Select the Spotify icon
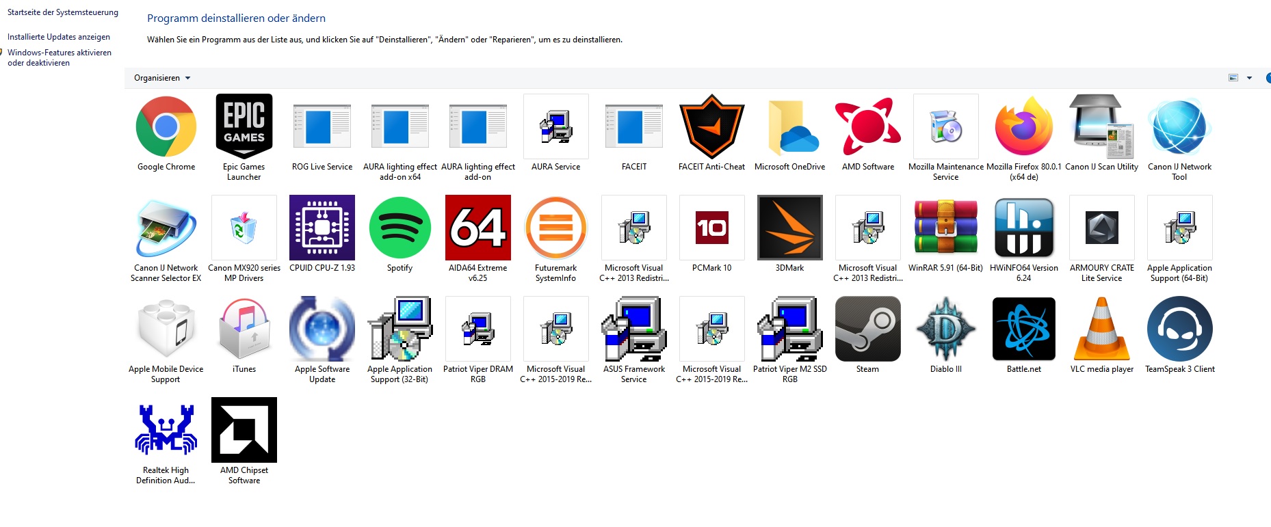The height and width of the screenshot is (527, 1271). point(400,228)
